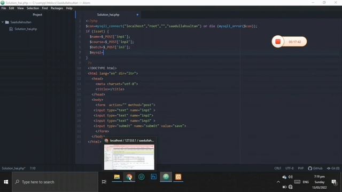Open Photoshop from the taskbar
This screenshot has height=192, width=342.
point(153,177)
